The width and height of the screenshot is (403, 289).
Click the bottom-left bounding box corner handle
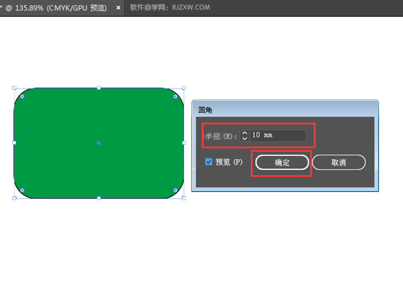tap(15, 198)
